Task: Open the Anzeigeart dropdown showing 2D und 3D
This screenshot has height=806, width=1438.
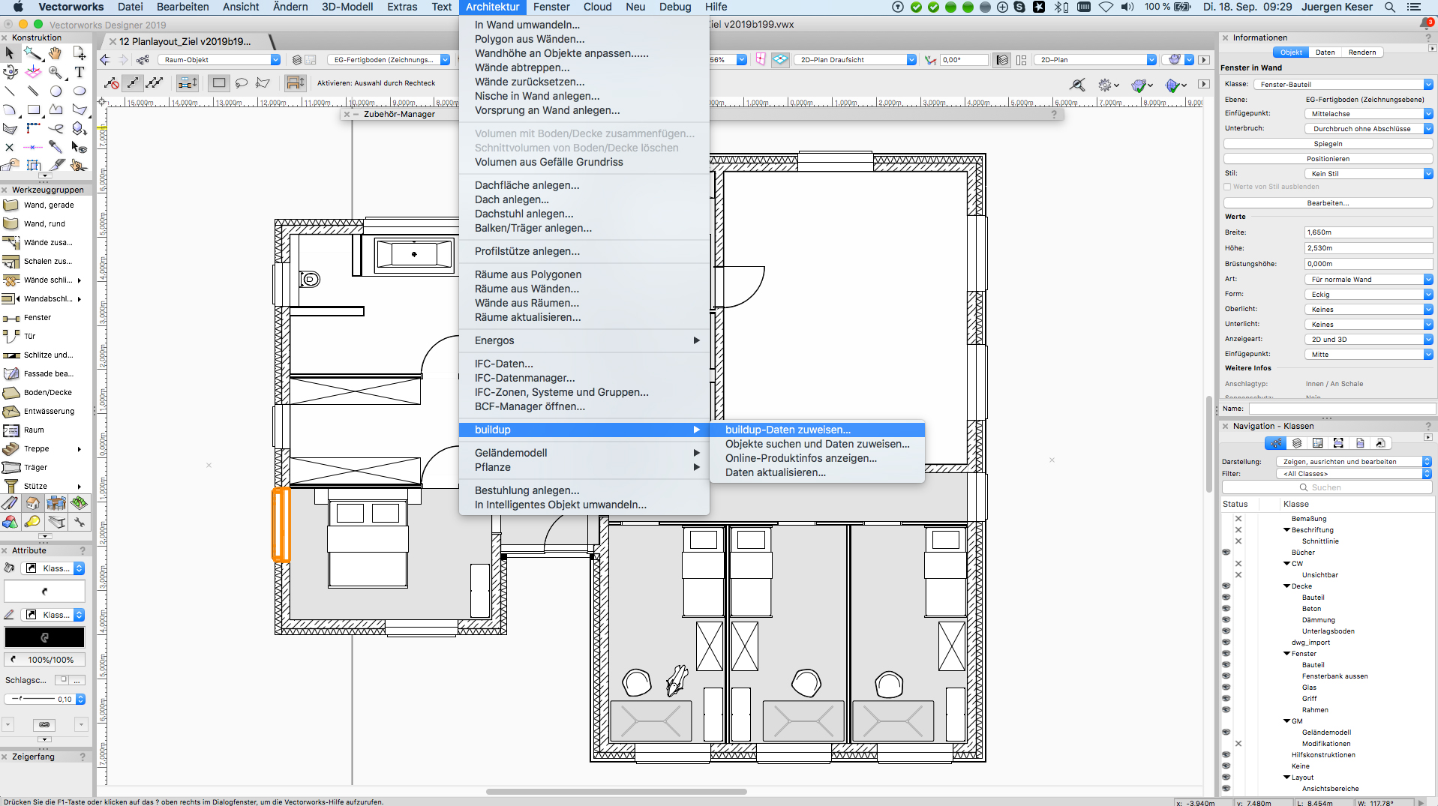Action: pyautogui.click(x=1368, y=340)
